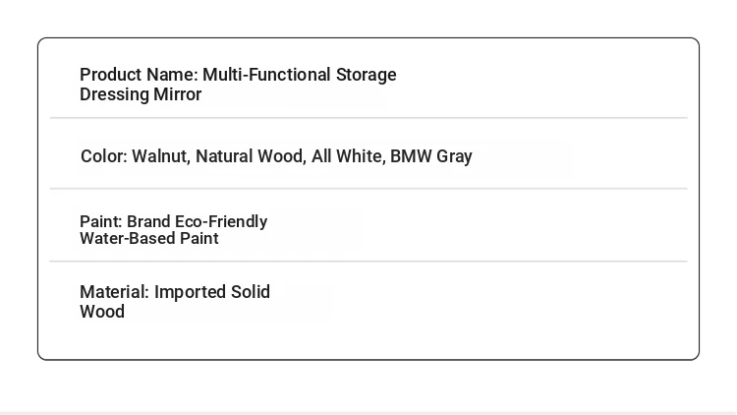
Task: Click the "Product Name:" label text
Action: [139, 75]
